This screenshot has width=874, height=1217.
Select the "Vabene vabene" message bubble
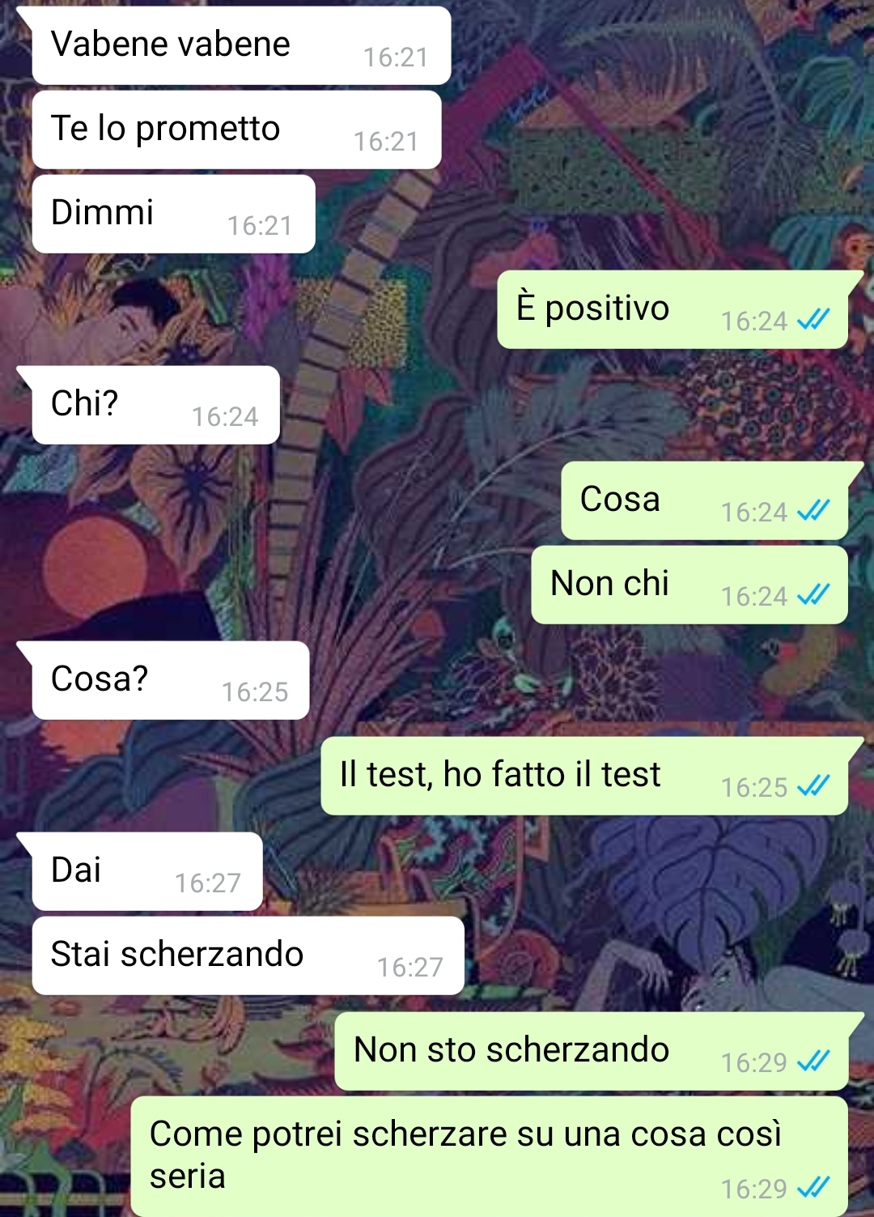[x=241, y=45]
